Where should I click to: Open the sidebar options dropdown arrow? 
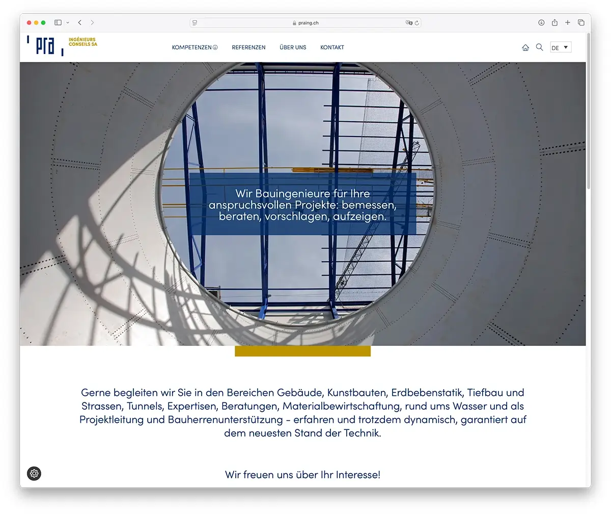(67, 22)
